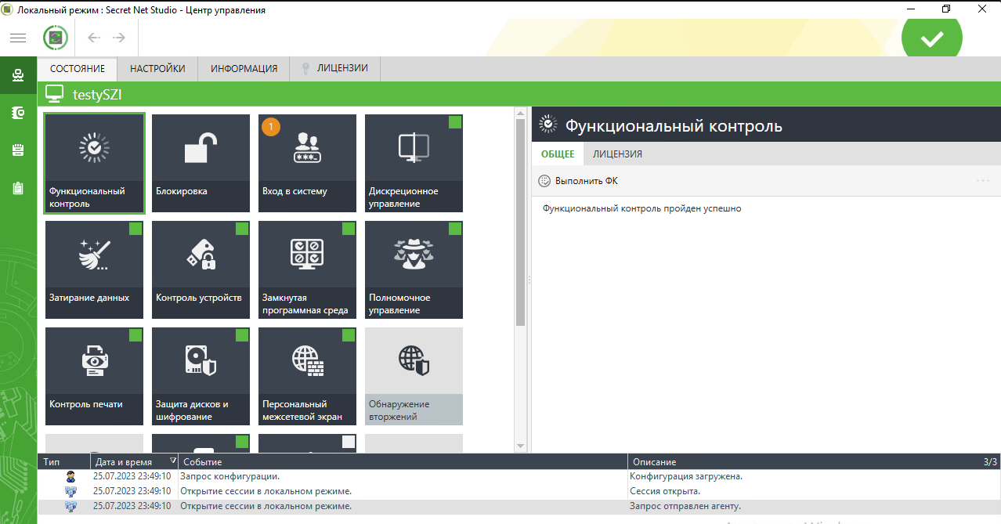The height and width of the screenshot is (524, 1001).
Task: Select the Полномочное управление tile
Action: click(414, 270)
